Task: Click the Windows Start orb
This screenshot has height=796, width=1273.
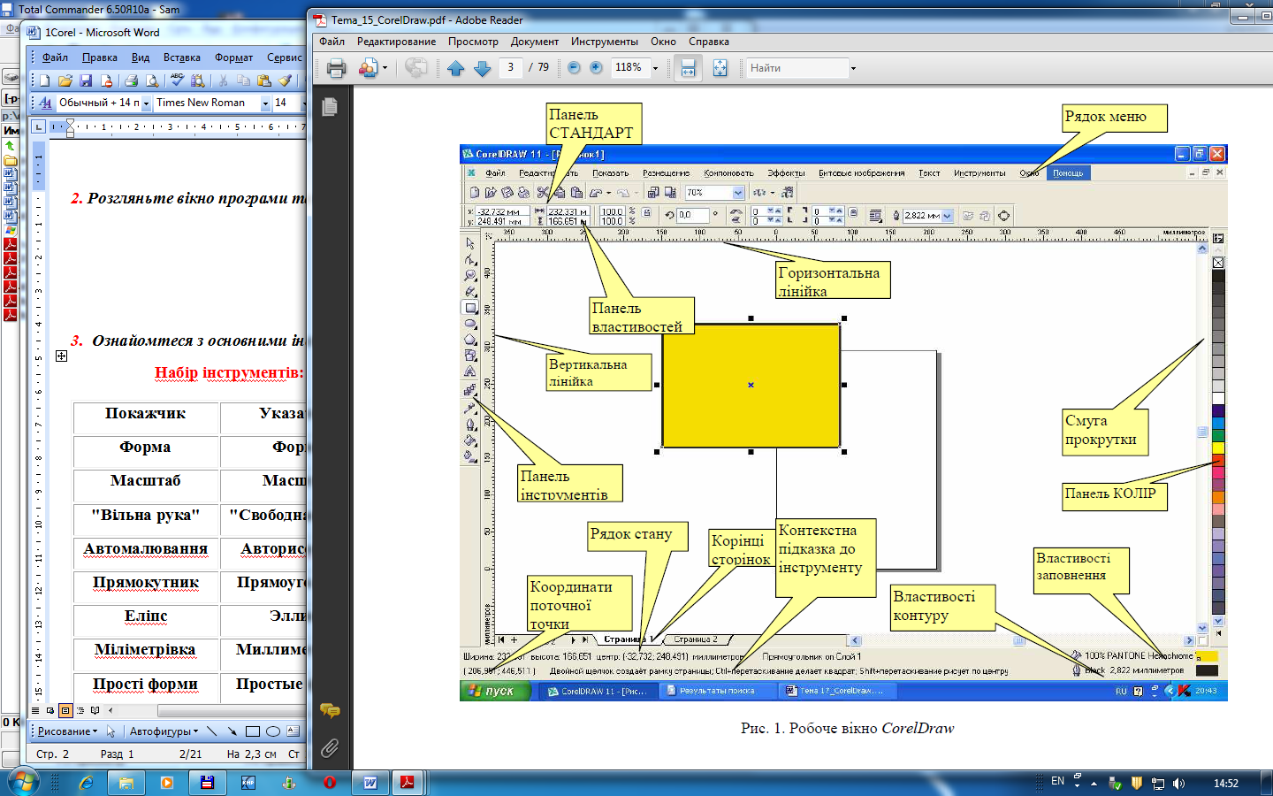Action: pos(24,783)
